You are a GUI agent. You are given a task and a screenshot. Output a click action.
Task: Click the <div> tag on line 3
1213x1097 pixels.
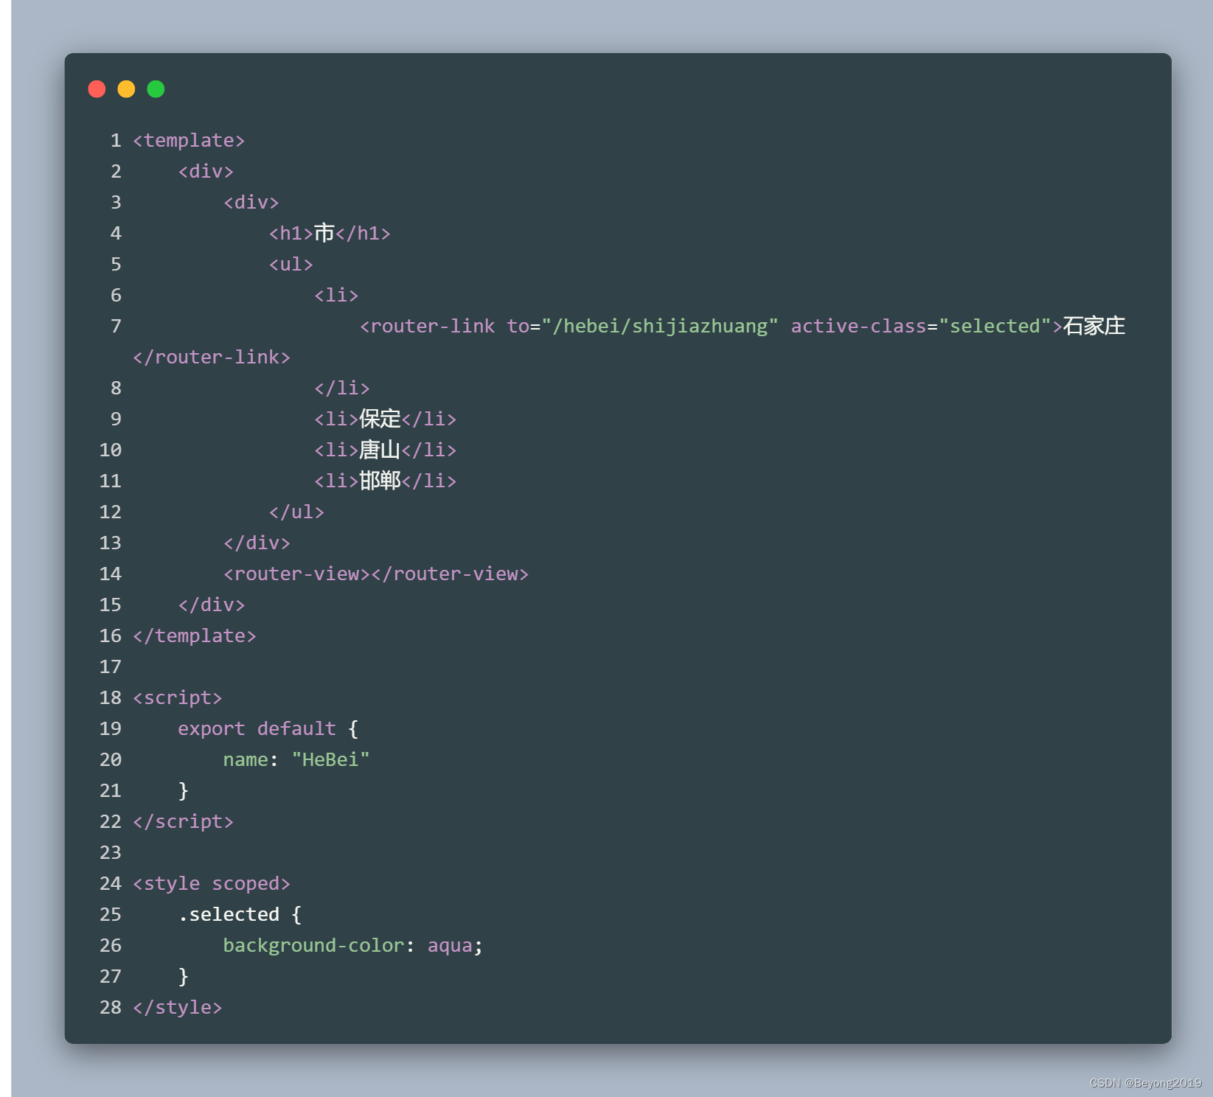pyautogui.click(x=251, y=202)
